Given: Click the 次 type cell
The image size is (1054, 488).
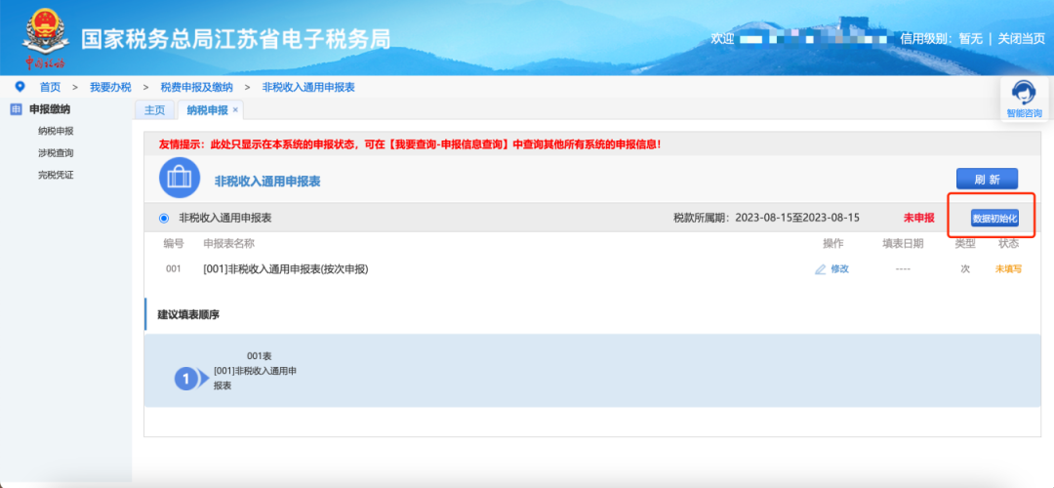Looking at the screenshot, I should point(965,268).
